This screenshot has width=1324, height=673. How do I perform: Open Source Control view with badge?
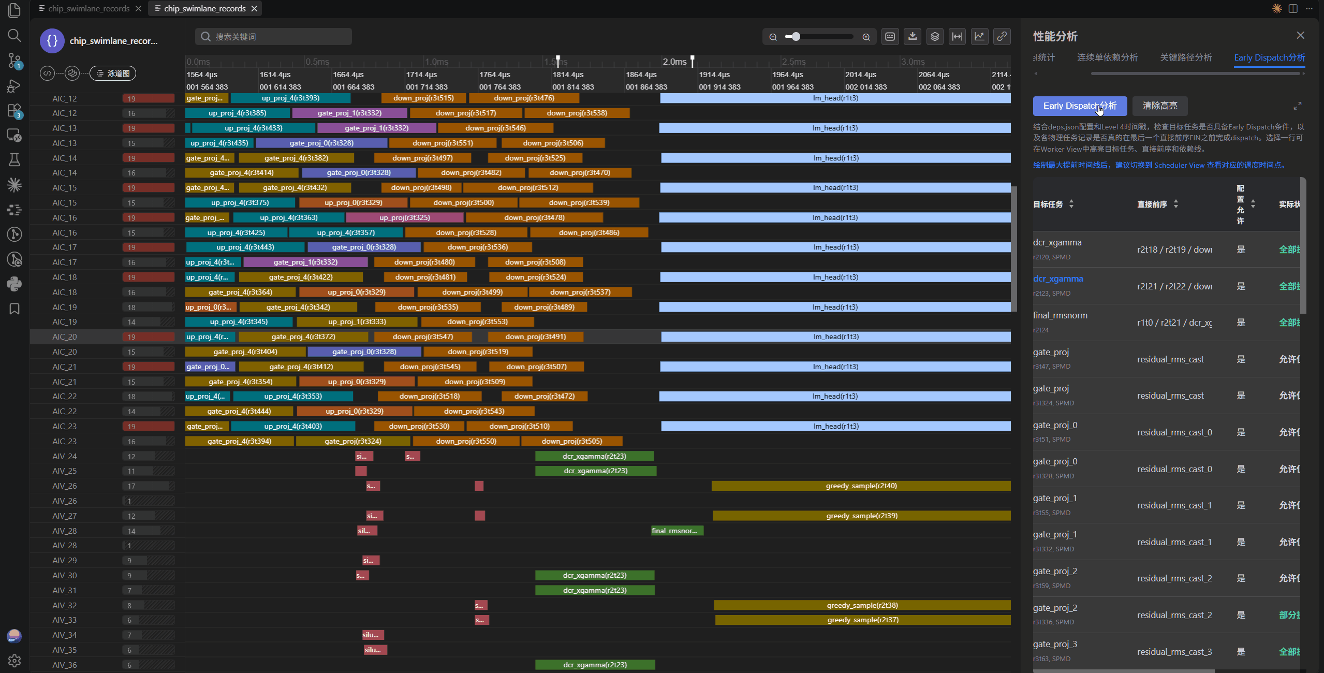[x=14, y=61]
